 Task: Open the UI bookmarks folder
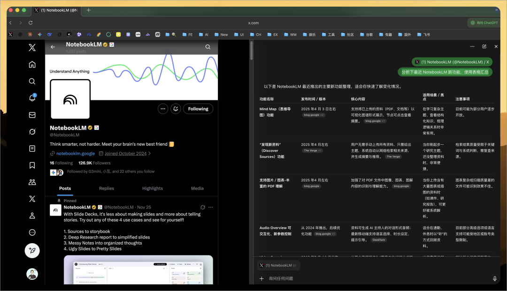[239, 35]
